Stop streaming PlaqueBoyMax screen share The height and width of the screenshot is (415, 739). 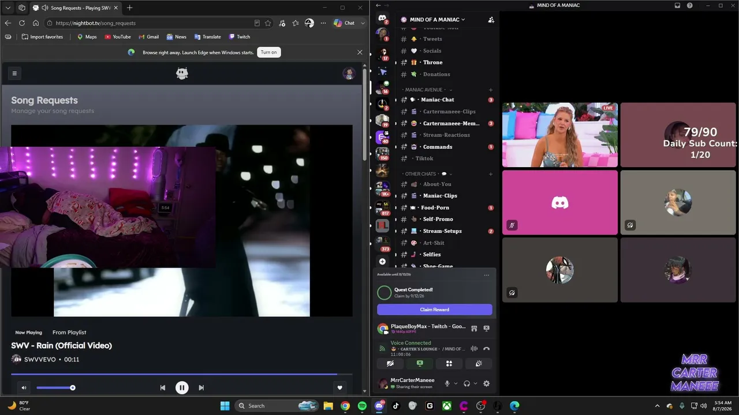(x=486, y=329)
